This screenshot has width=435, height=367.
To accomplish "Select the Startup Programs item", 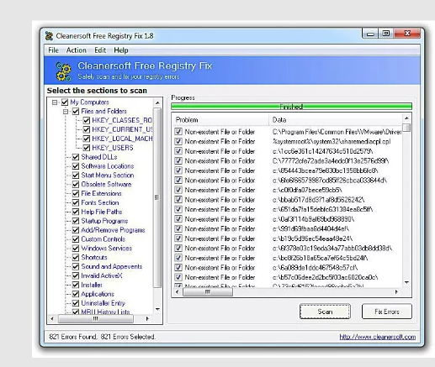I will point(104,221).
